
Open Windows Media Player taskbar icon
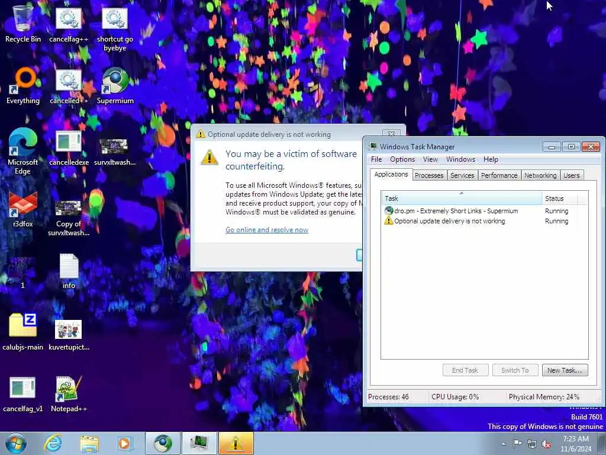click(125, 443)
